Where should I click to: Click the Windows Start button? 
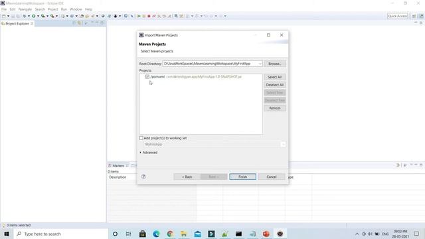click(7, 234)
